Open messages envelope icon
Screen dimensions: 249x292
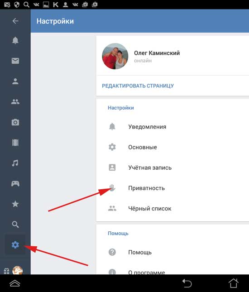[x=15, y=61]
